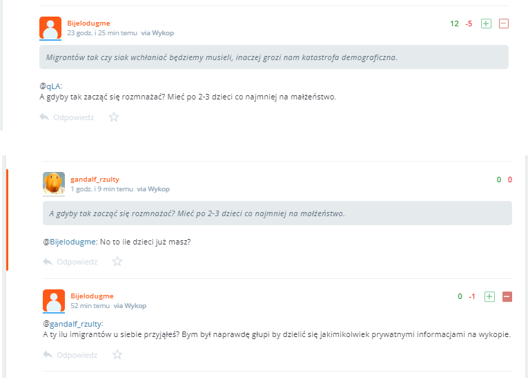Open the '23 godz. i 25 min temu' timestamp
The height and width of the screenshot is (384, 528).
pyautogui.click(x=101, y=32)
